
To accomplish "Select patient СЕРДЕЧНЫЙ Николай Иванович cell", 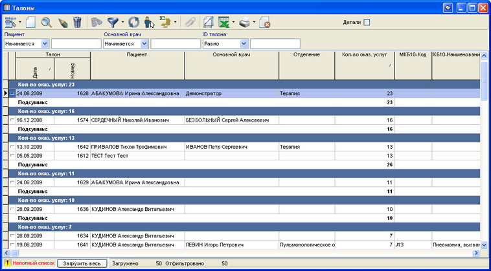I will tap(137, 120).
